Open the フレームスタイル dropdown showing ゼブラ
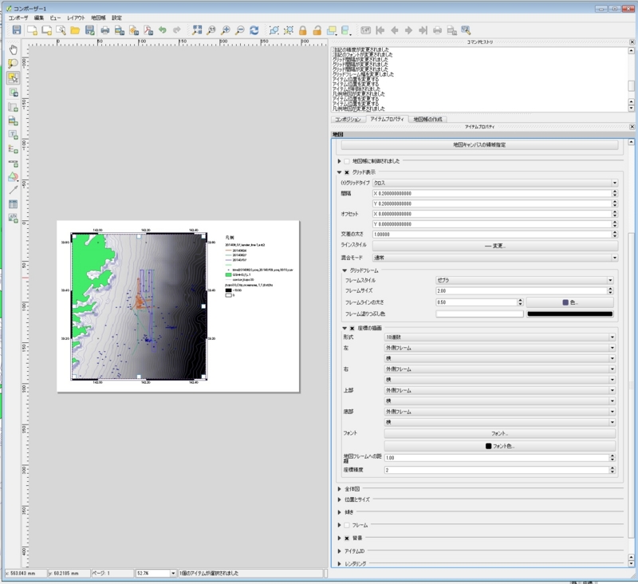The width and height of the screenshot is (638, 584). (525, 280)
